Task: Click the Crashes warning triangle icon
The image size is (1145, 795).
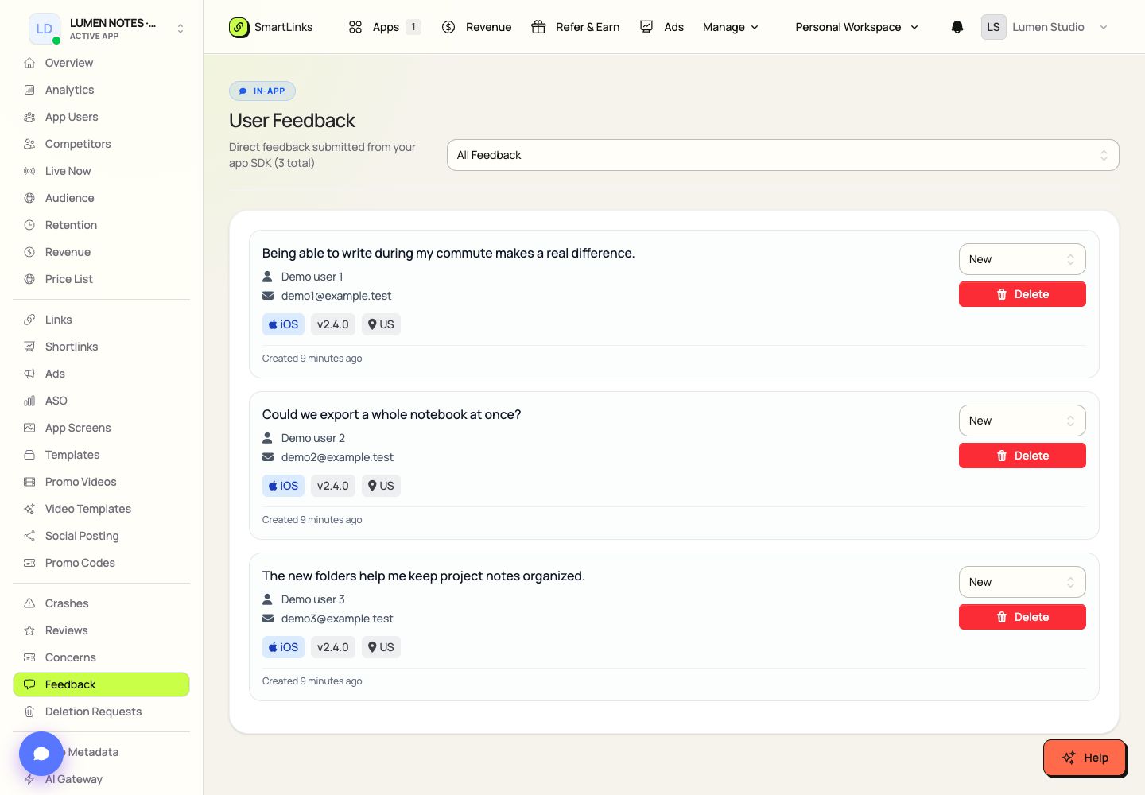Action: (29, 603)
